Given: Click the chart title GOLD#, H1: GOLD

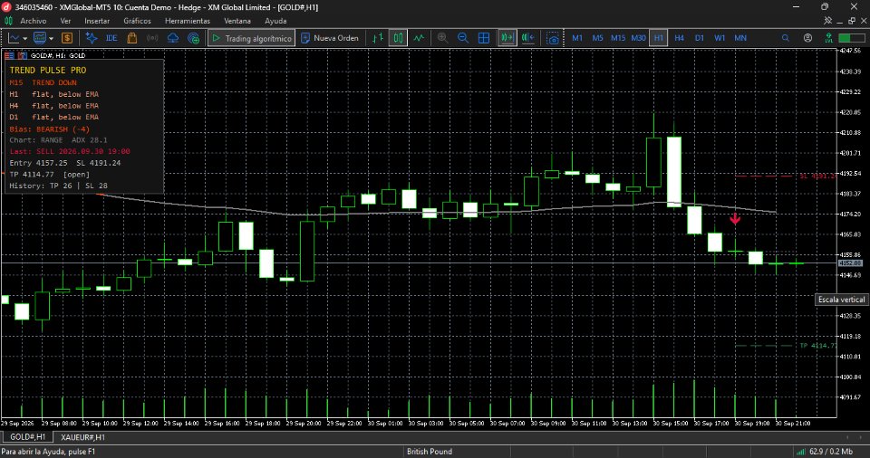Looking at the screenshot, I should (58, 55).
